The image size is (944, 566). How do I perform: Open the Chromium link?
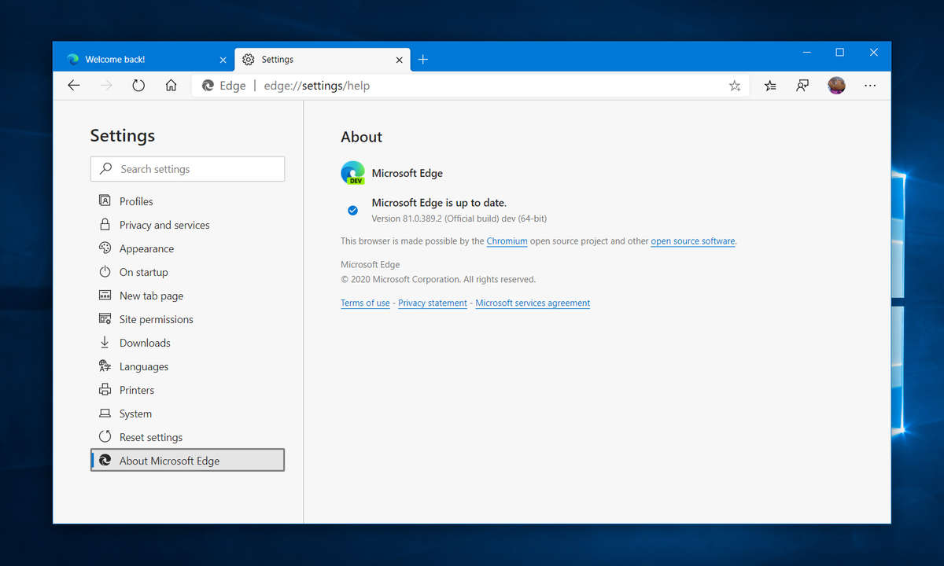507,241
